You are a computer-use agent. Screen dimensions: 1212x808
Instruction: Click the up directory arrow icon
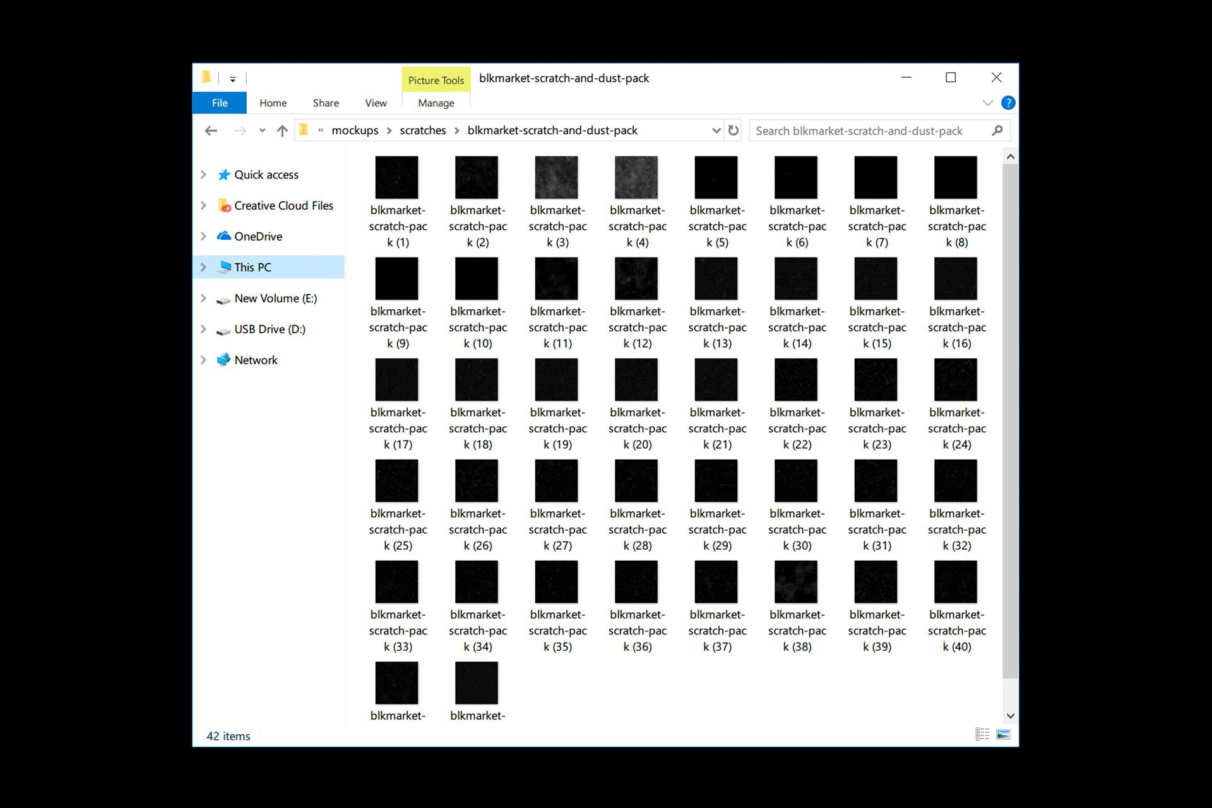284,130
